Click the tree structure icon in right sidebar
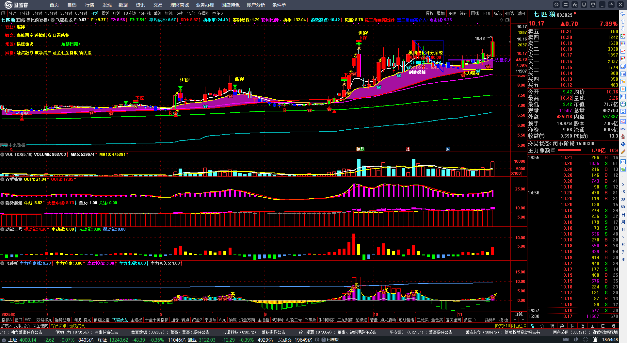This screenshot has width=627, height=343. click(623, 82)
